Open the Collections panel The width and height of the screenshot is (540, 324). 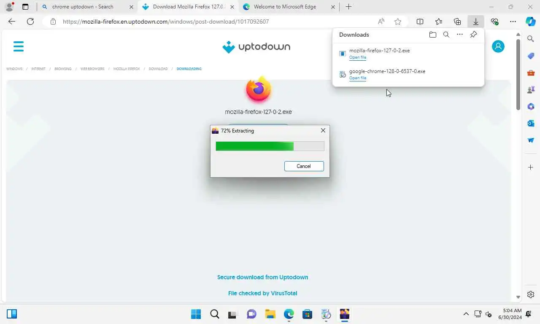click(x=457, y=22)
